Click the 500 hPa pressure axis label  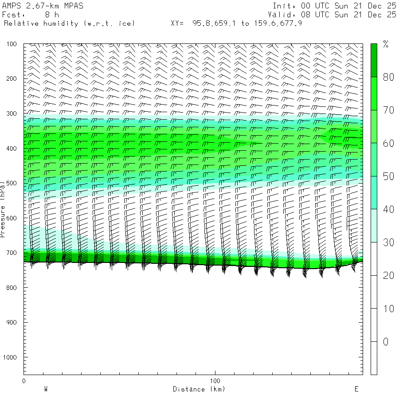coord(12,183)
